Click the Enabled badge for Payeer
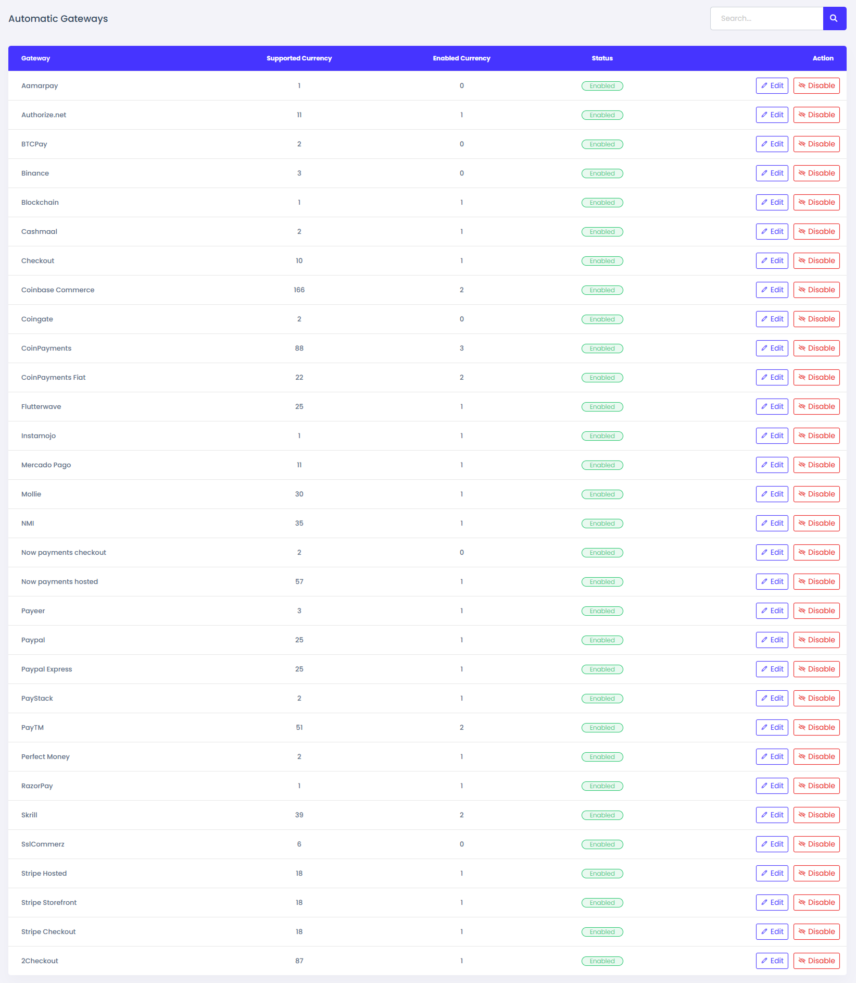The width and height of the screenshot is (856, 983). click(x=602, y=611)
